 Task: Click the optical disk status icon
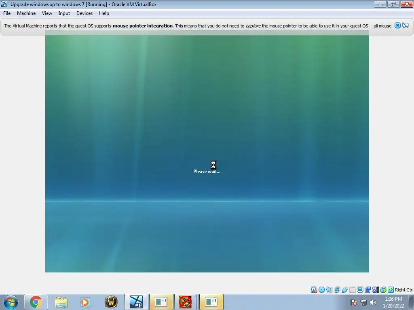[x=321, y=290]
